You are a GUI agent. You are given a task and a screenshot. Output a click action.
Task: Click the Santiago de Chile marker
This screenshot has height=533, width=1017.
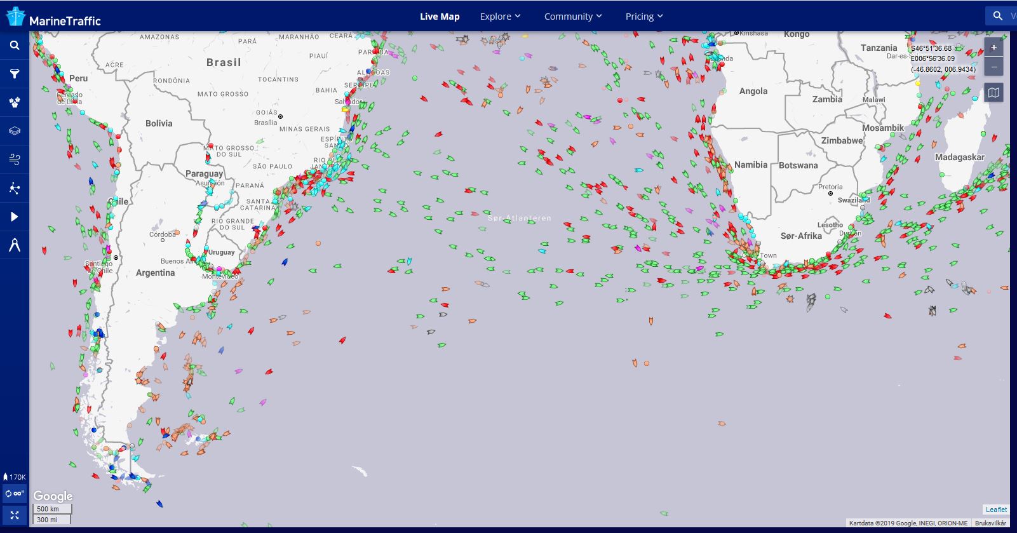(x=116, y=257)
